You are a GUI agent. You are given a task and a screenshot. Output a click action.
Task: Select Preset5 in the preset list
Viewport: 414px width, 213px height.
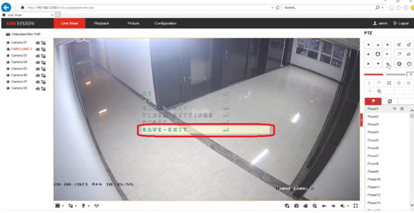[373, 140]
